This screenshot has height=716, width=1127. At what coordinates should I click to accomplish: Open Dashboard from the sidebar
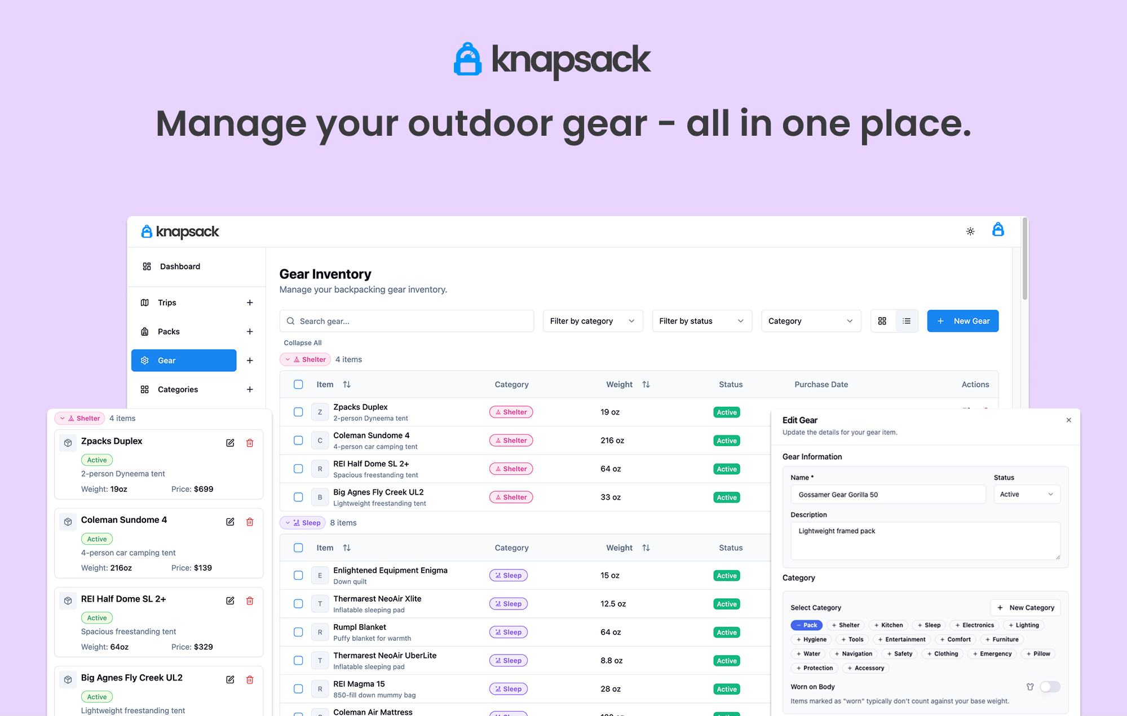tap(180, 266)
